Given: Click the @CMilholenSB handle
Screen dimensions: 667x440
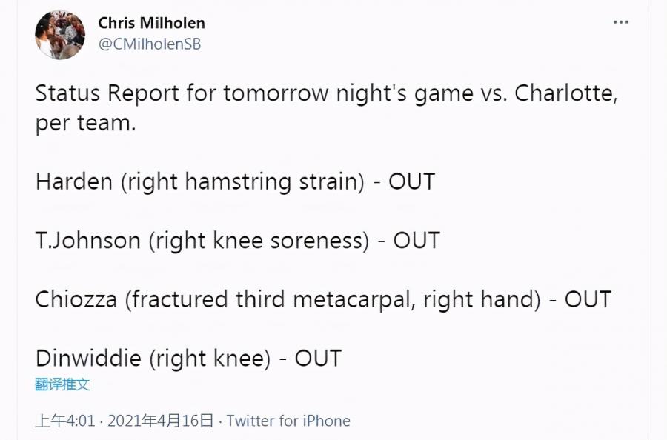Looking at the screenshot, I should (x=149, y=44).
